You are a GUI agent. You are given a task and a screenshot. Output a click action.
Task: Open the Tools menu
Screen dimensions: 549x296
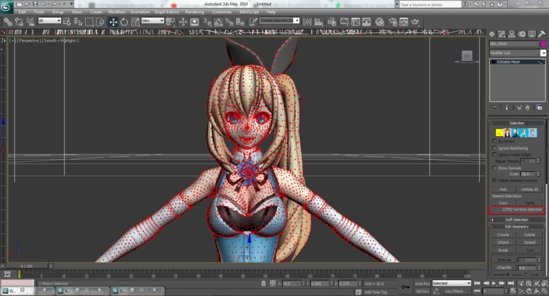39,12
